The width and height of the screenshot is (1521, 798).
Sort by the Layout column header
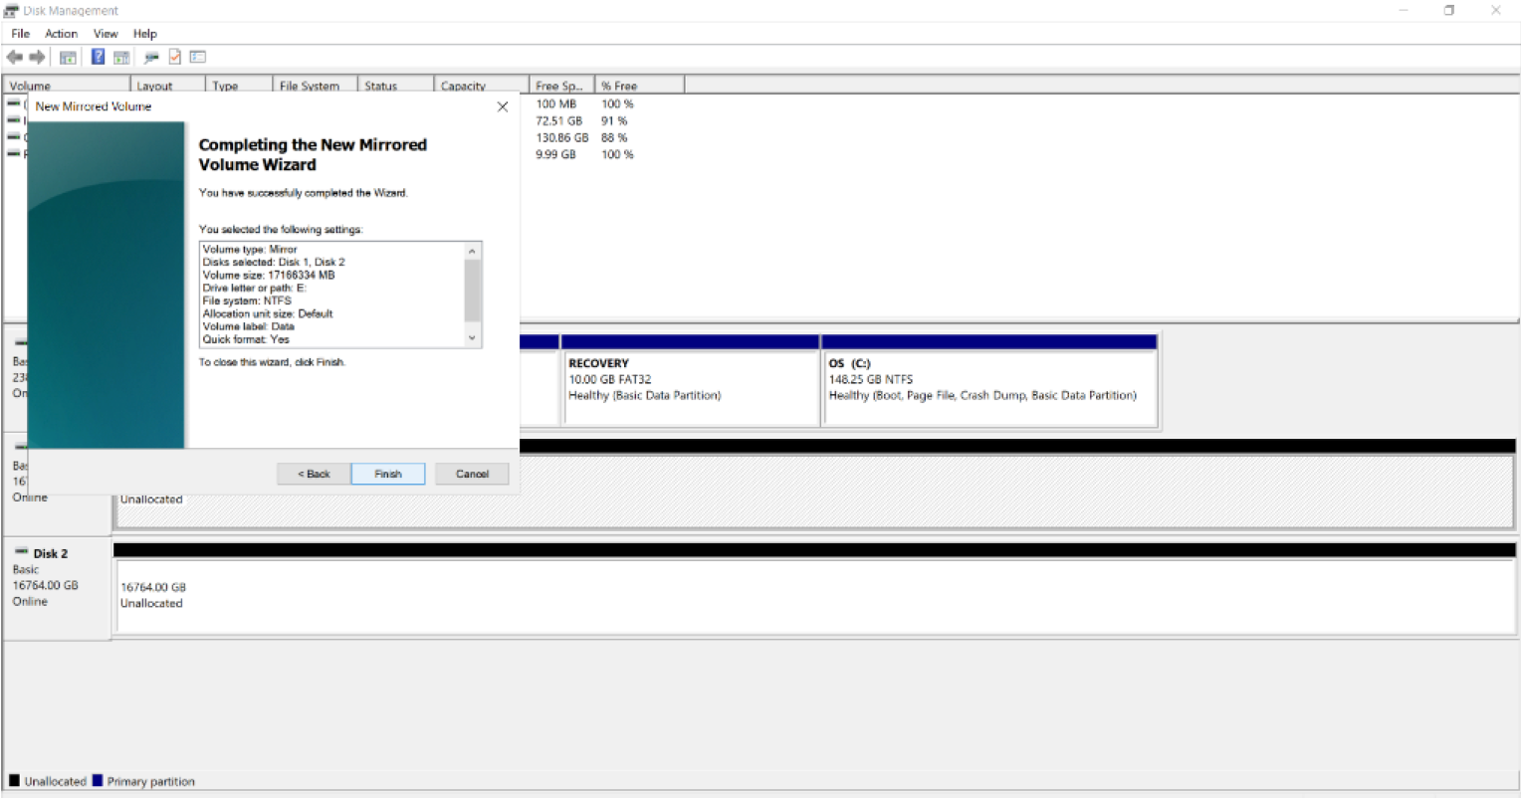click(168, 86)
